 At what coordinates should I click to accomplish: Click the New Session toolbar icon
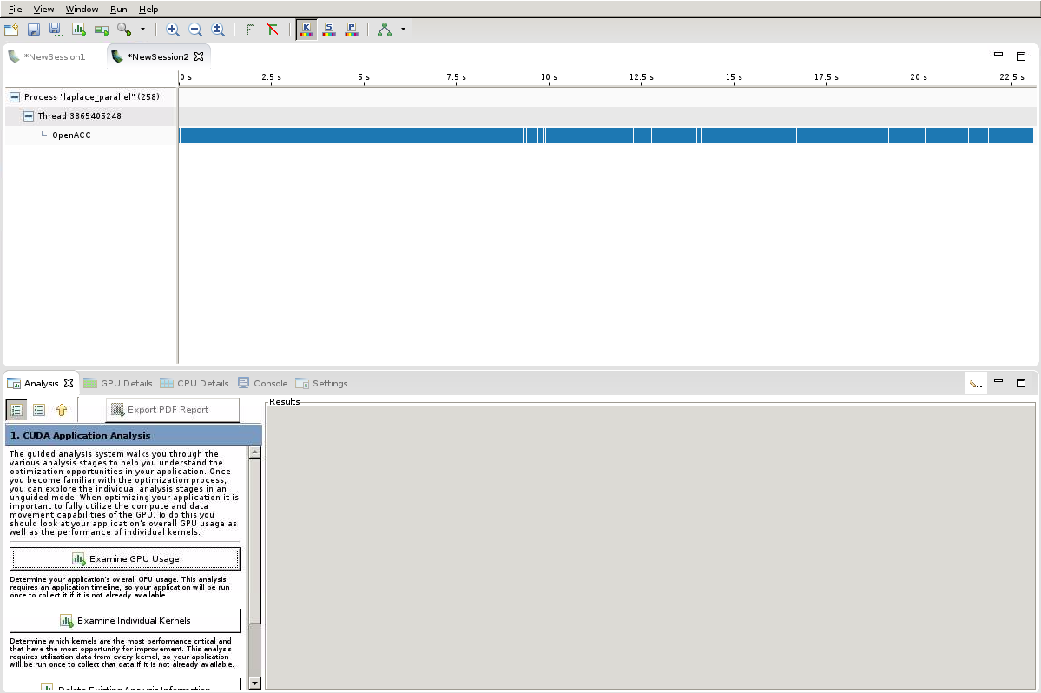pos(11,30)
